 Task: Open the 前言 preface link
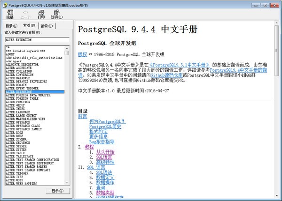82,116
